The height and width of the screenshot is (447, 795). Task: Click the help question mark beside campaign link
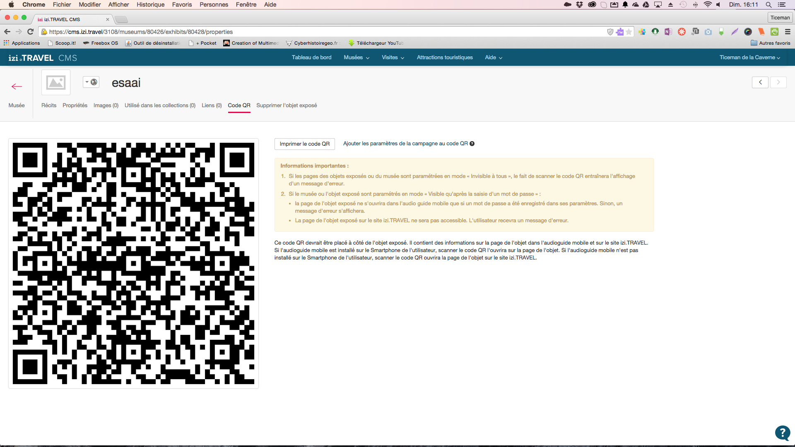point(472,144)
